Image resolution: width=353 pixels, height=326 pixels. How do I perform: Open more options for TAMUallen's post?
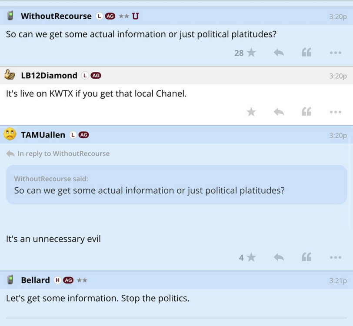point(335,257)
